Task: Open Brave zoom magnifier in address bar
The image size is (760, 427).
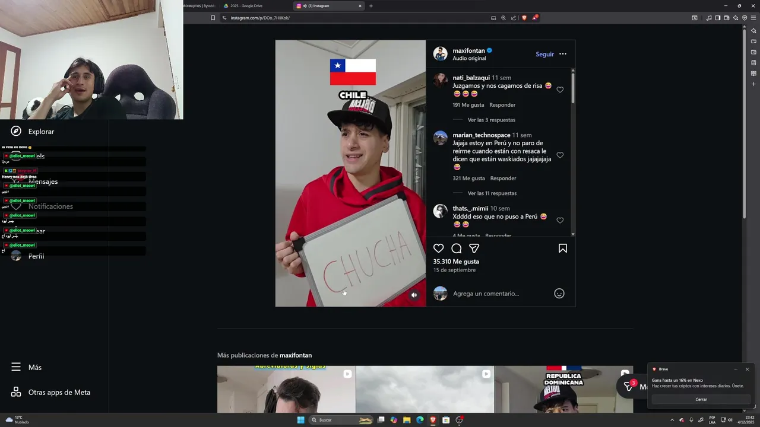Action: [503, 18]
